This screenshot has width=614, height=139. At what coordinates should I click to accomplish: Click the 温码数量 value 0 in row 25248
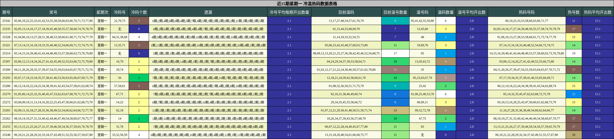[x=446, y=135]
